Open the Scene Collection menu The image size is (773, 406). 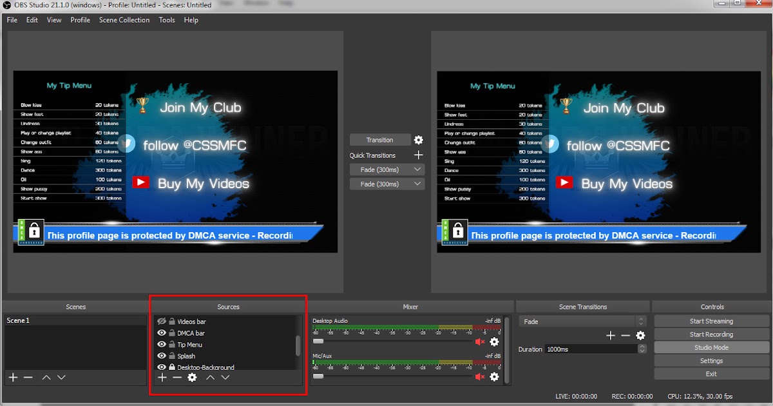(x=124, y=20)
